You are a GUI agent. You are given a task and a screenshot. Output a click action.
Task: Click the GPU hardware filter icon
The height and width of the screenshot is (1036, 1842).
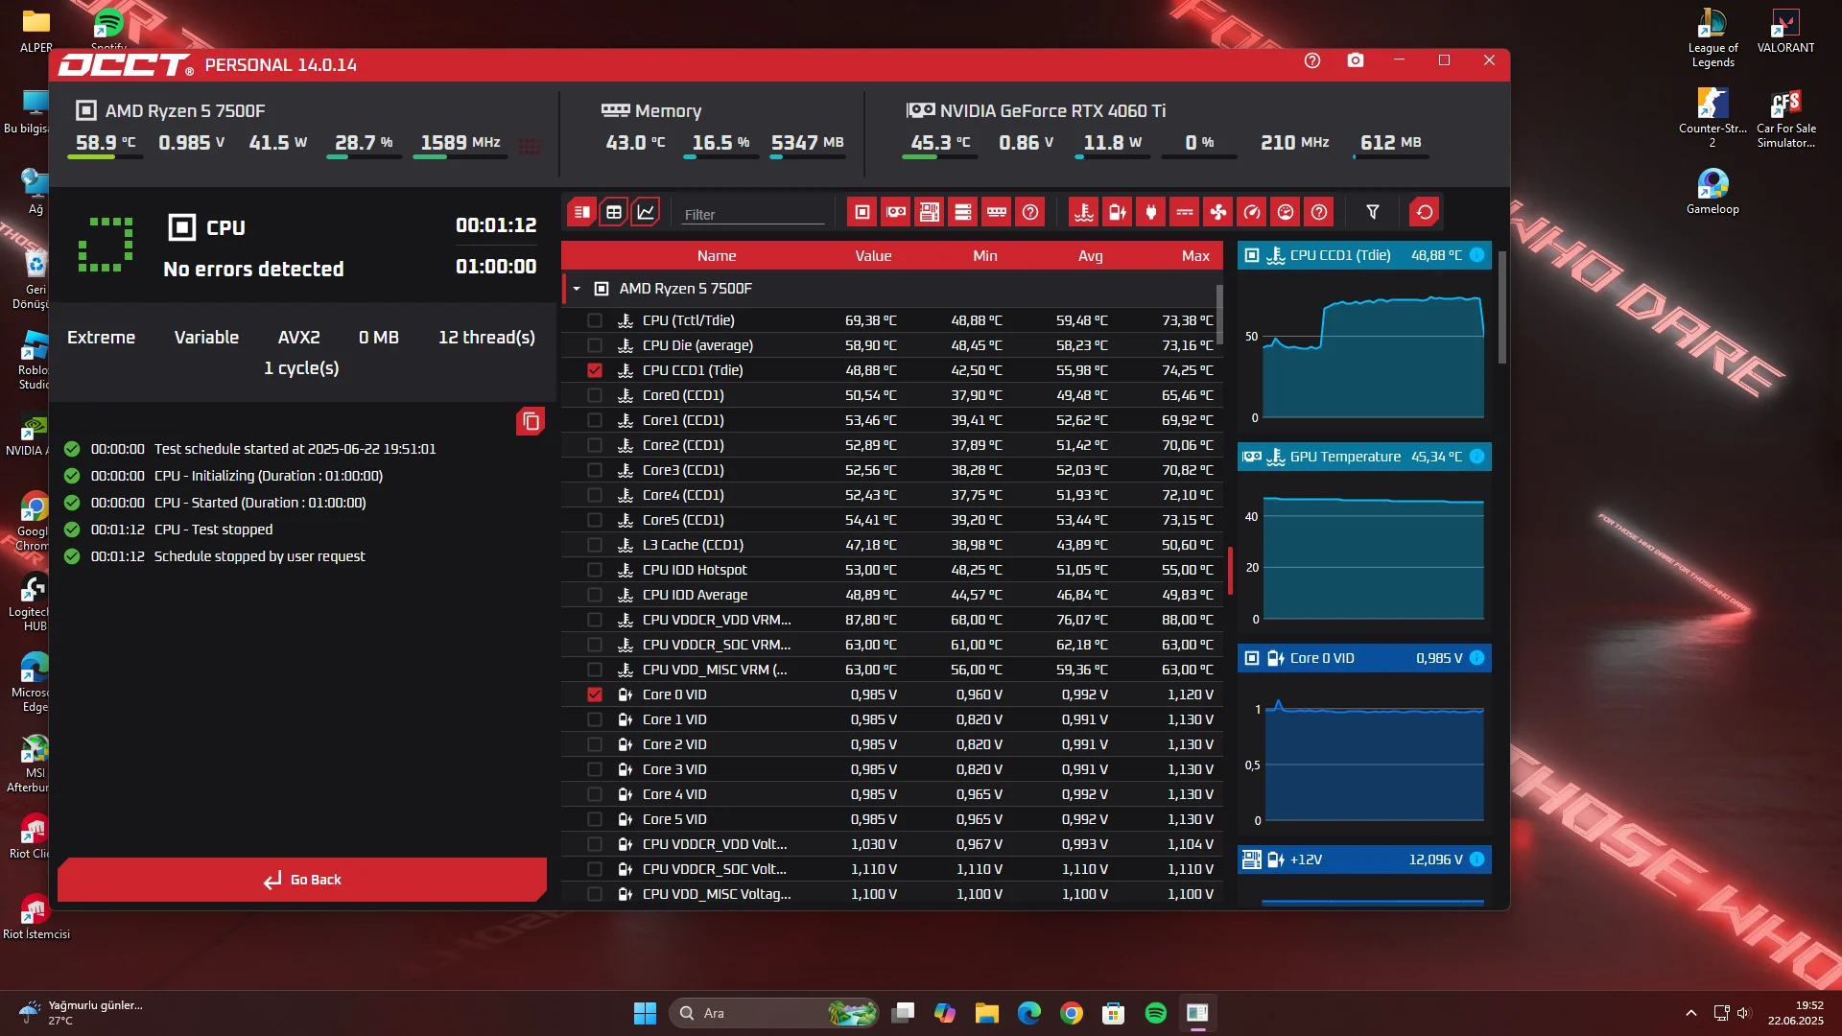coord(896,212)
